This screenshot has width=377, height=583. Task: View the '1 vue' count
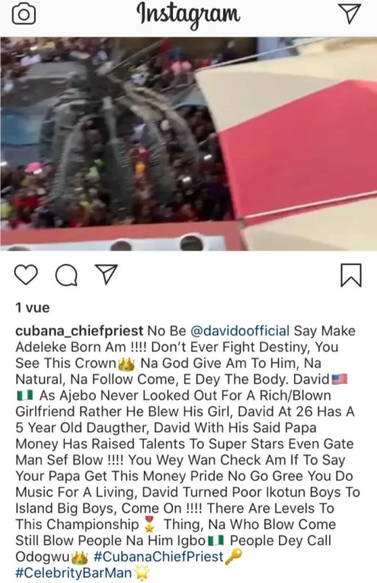pos(32,307)
